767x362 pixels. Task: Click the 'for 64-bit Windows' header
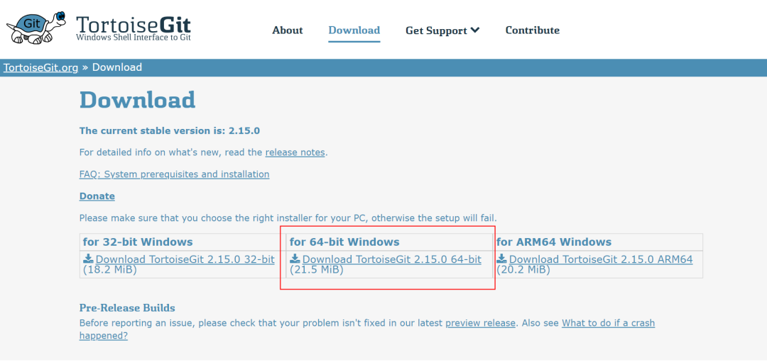(344, 242)
